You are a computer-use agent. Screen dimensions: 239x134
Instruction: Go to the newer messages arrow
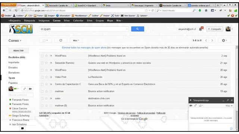point(206,41)
